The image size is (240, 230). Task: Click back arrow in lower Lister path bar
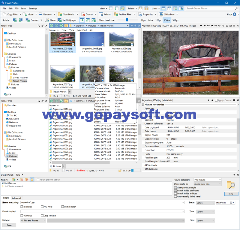tap(52, 101)
